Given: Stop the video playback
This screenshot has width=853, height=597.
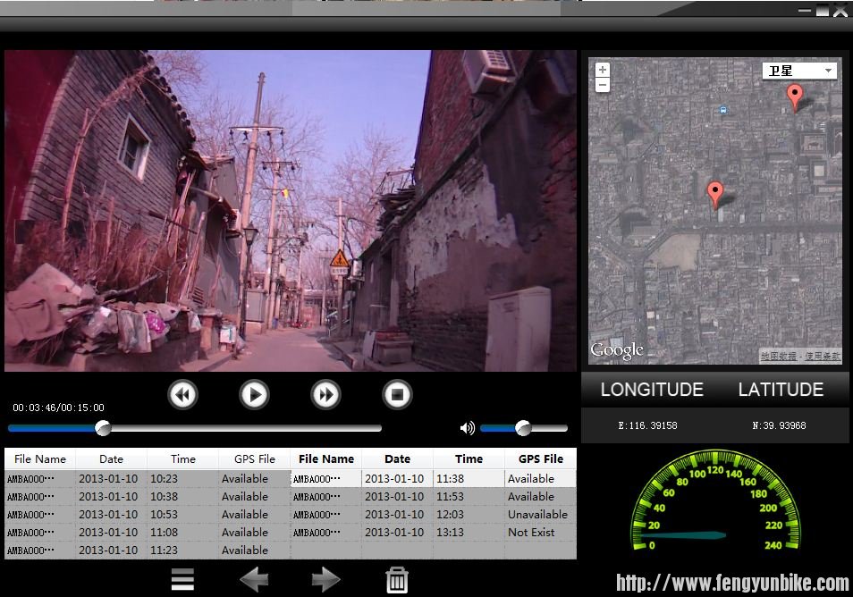Looking at the screenshot, I should [397, 394].
